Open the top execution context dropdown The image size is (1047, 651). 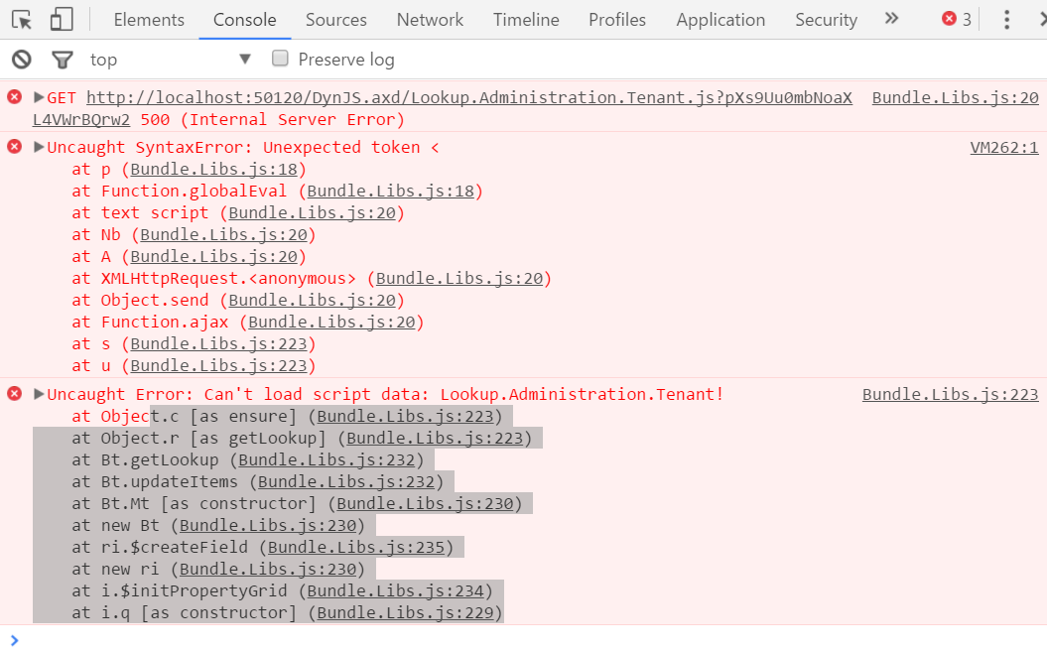coord(171,60)
